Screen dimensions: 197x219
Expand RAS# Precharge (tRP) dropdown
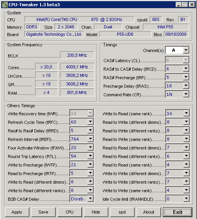tap(186, 77)
